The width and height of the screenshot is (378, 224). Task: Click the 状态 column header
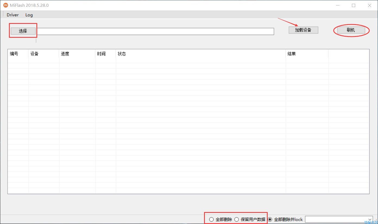click(201, 54)
